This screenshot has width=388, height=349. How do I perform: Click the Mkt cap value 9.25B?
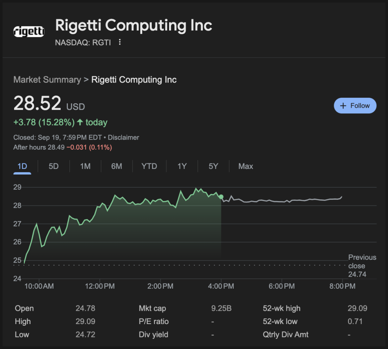coord(221,308)
